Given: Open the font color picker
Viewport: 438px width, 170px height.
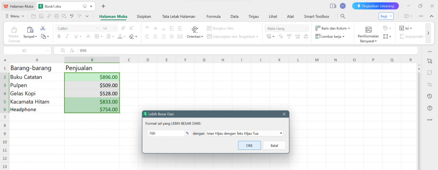Looking at the screenshot, I should click(x=121, y=36).
